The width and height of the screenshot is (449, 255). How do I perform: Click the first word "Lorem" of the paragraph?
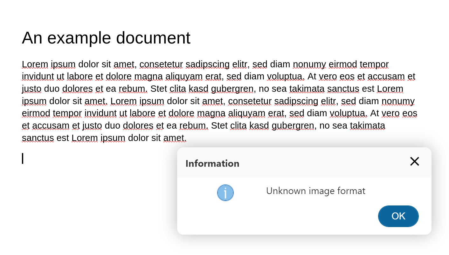point(35,64)
